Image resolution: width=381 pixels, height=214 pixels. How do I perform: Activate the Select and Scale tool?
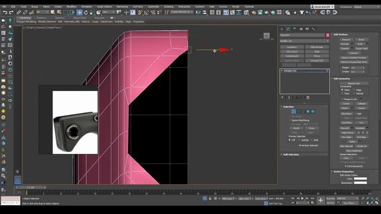point(92,12)
